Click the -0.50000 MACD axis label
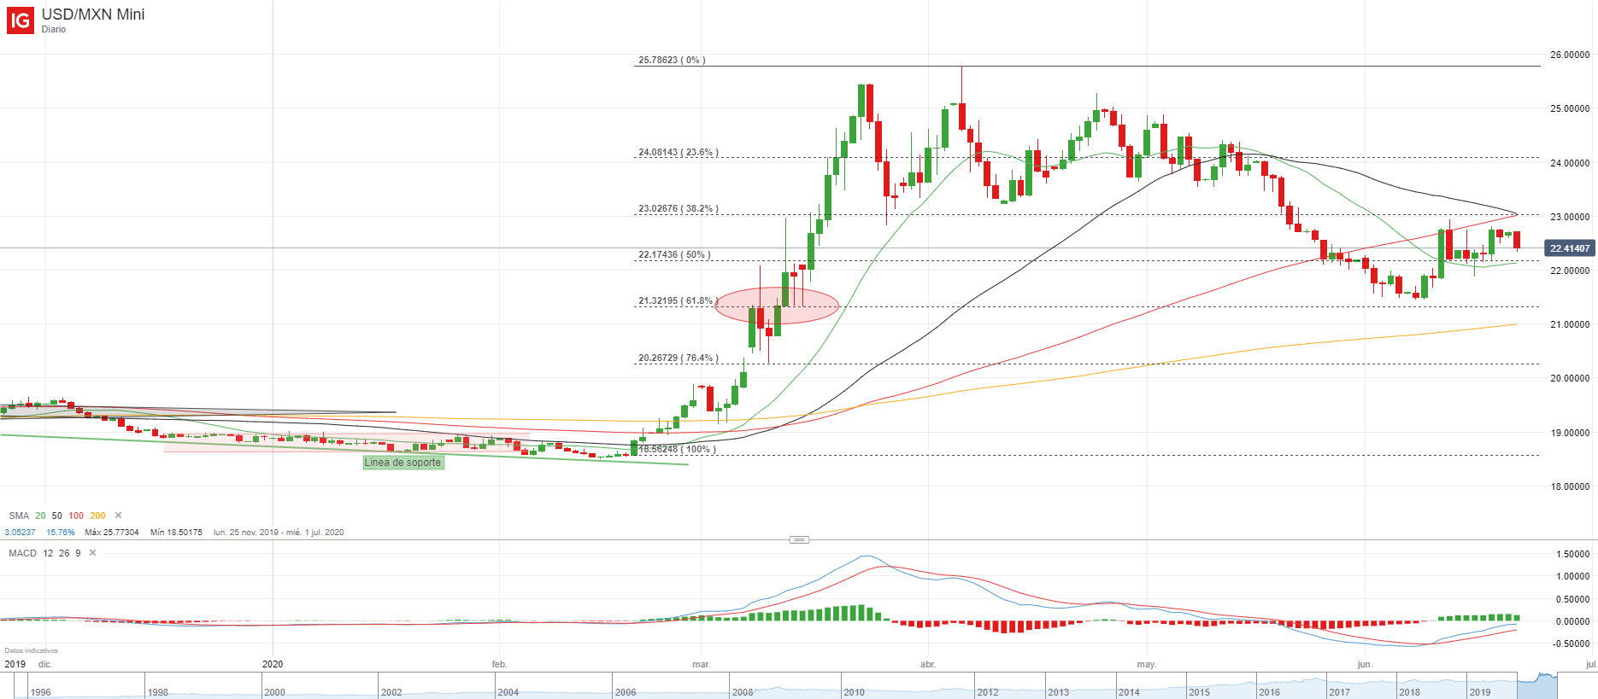 tap(1572, 644)
